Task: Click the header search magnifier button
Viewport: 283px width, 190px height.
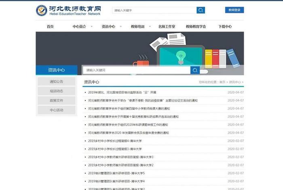Action: [x=201, y=10]
